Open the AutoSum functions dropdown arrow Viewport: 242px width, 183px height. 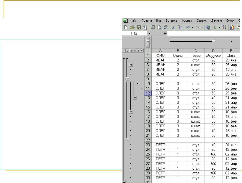click(220, 28)
